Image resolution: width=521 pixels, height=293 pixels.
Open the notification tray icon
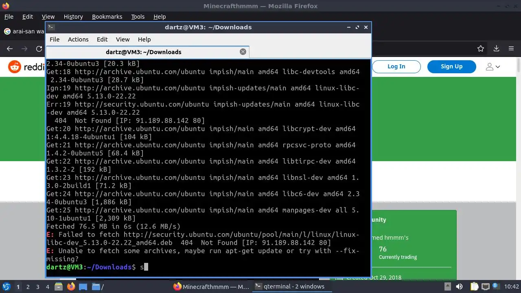[x=497, y=286]
